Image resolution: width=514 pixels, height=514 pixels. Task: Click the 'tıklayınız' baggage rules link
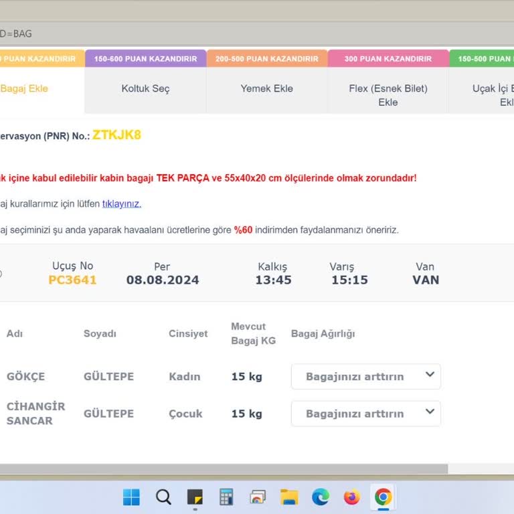coord(121,204)
